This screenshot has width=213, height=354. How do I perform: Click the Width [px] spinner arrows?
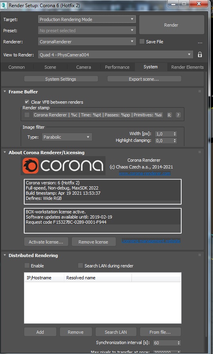tap(175, 134)
